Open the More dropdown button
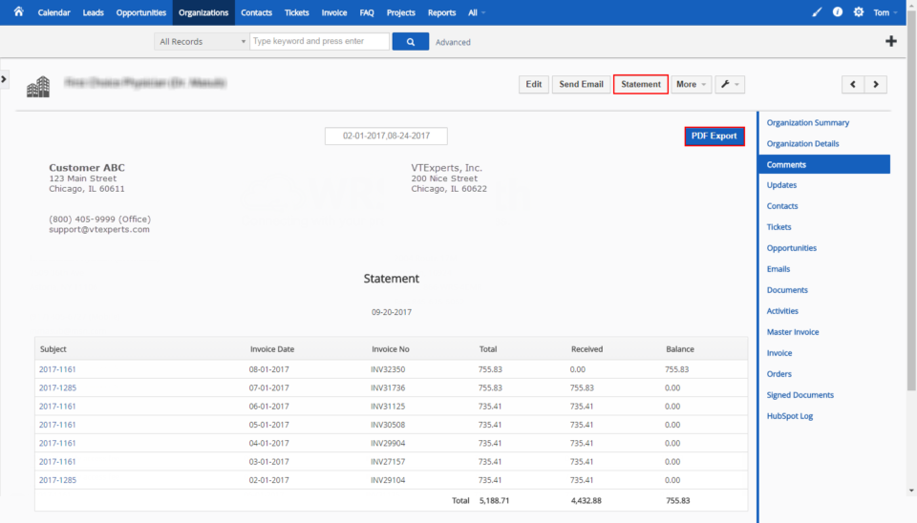Viewport: 917px width, 523px height. click(691, 84)
